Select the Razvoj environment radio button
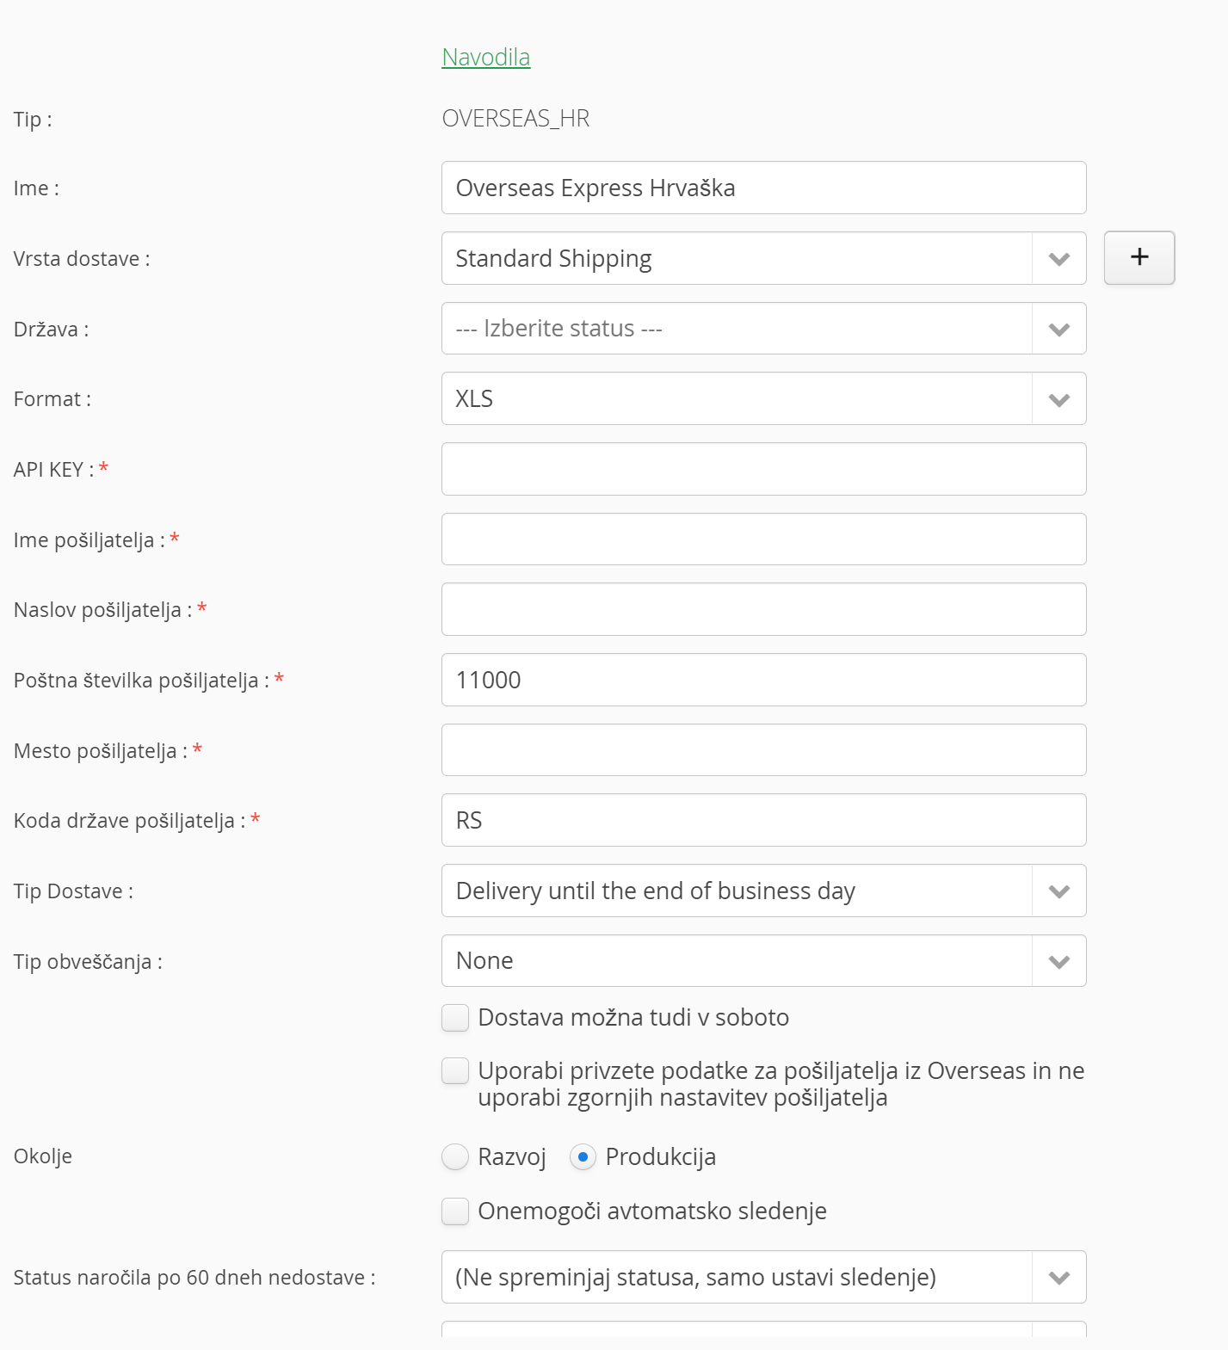Image resolution: width=1228 pixels, height=1350 pixels. [455, 1157]
